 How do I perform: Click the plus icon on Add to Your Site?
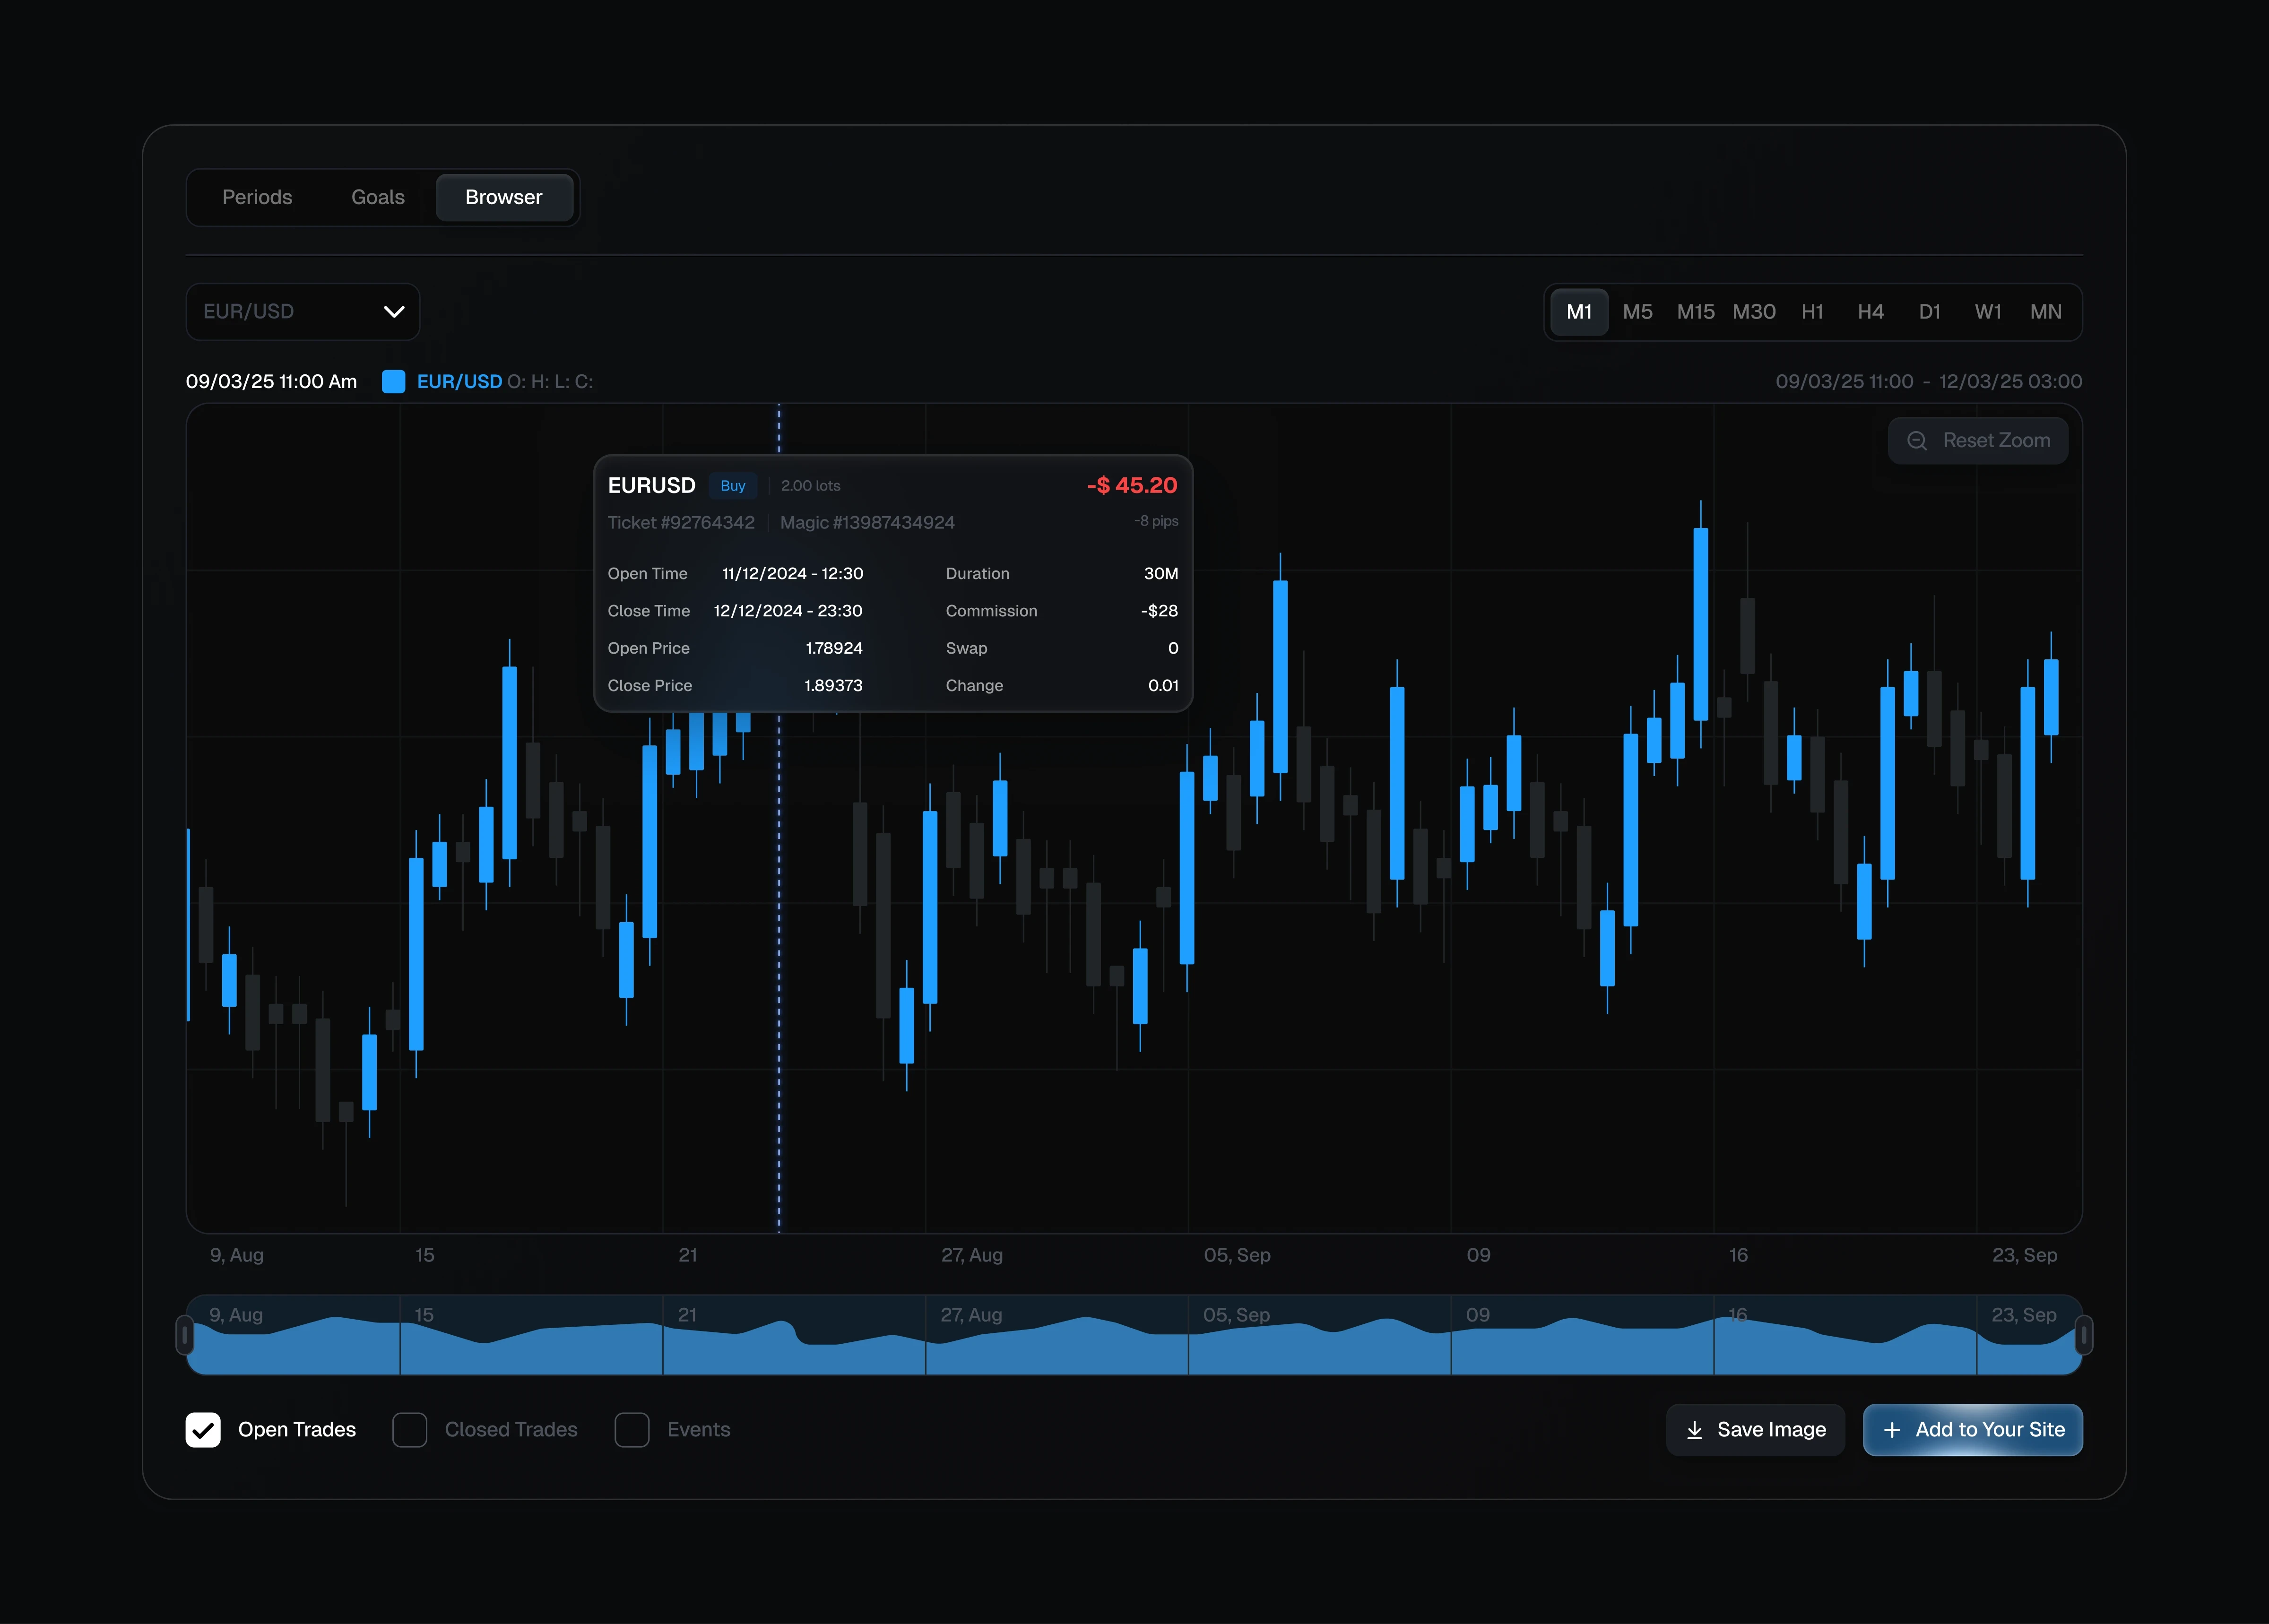[1891, 1430]
